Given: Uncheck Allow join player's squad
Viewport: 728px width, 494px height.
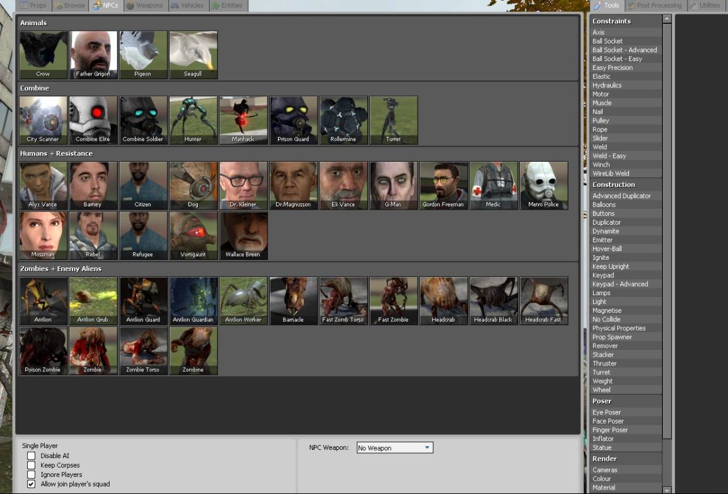Looking at the screenshot, I should 32,484.
